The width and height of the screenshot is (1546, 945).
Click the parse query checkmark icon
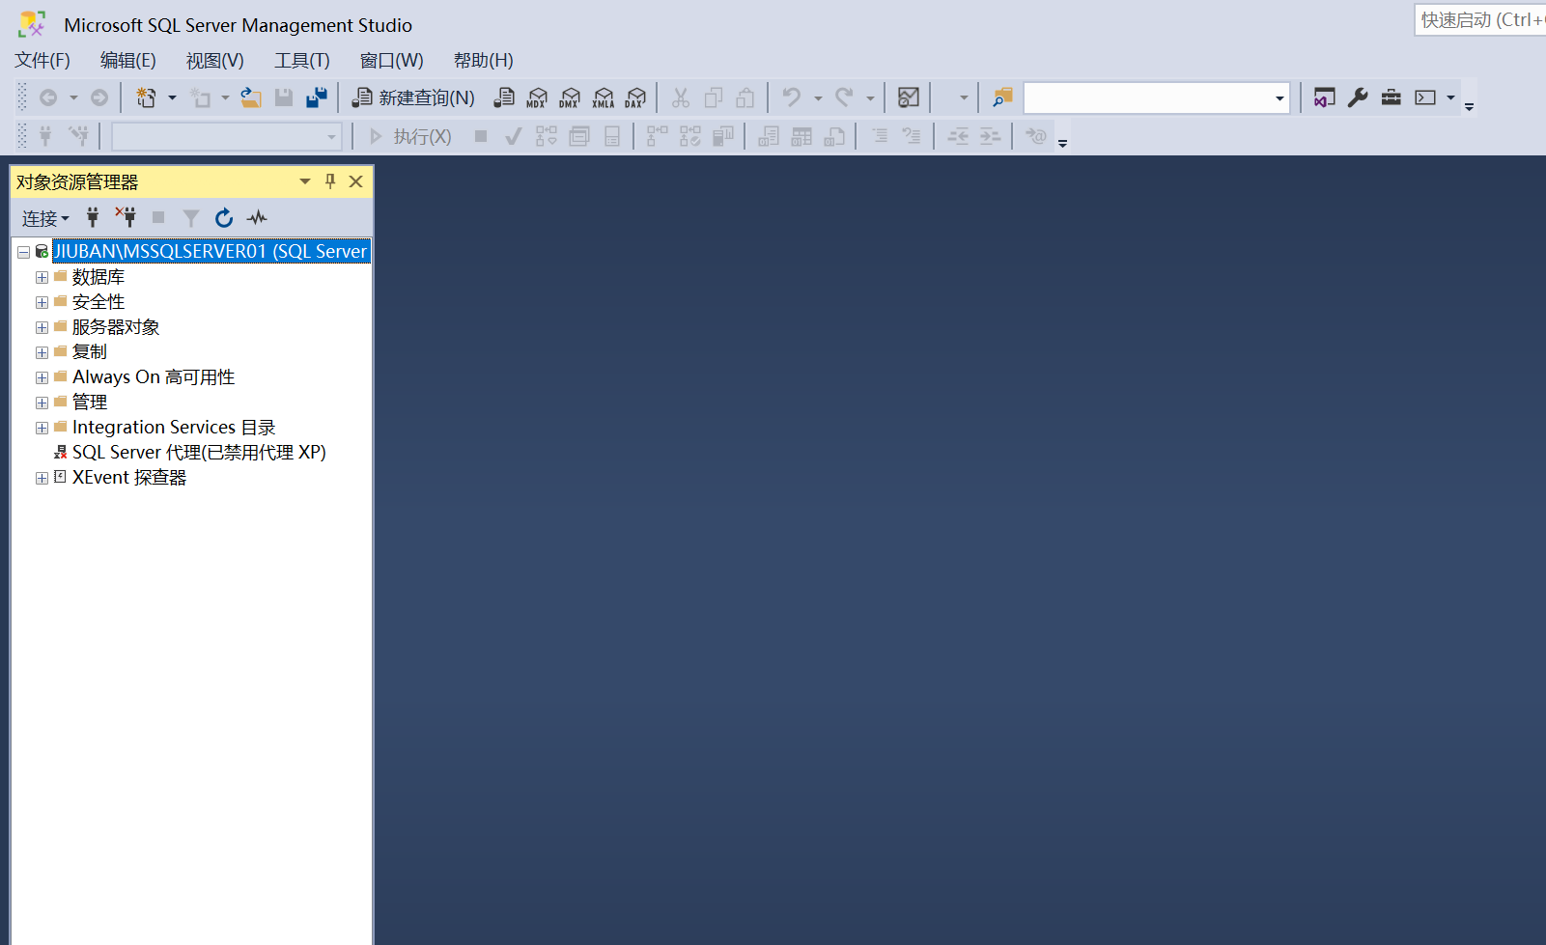514,137
